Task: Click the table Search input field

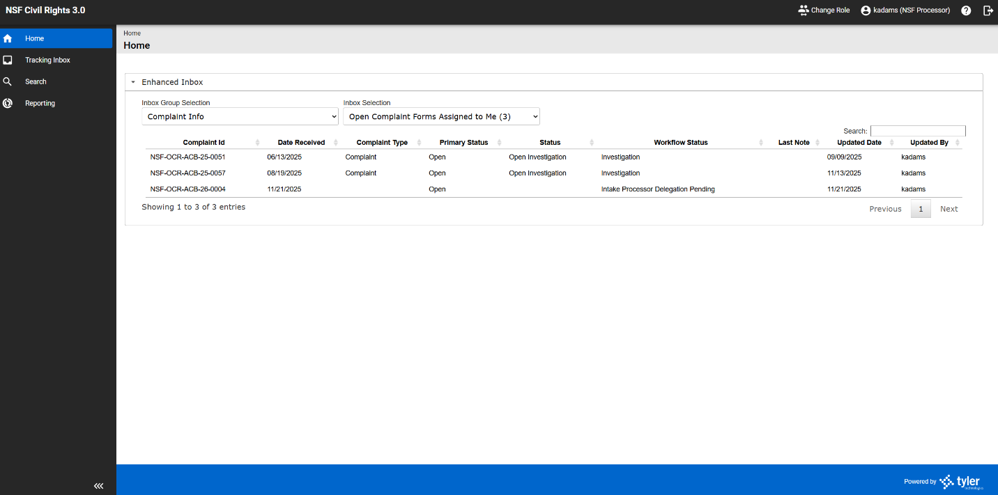Action: [x=917, y=131]
